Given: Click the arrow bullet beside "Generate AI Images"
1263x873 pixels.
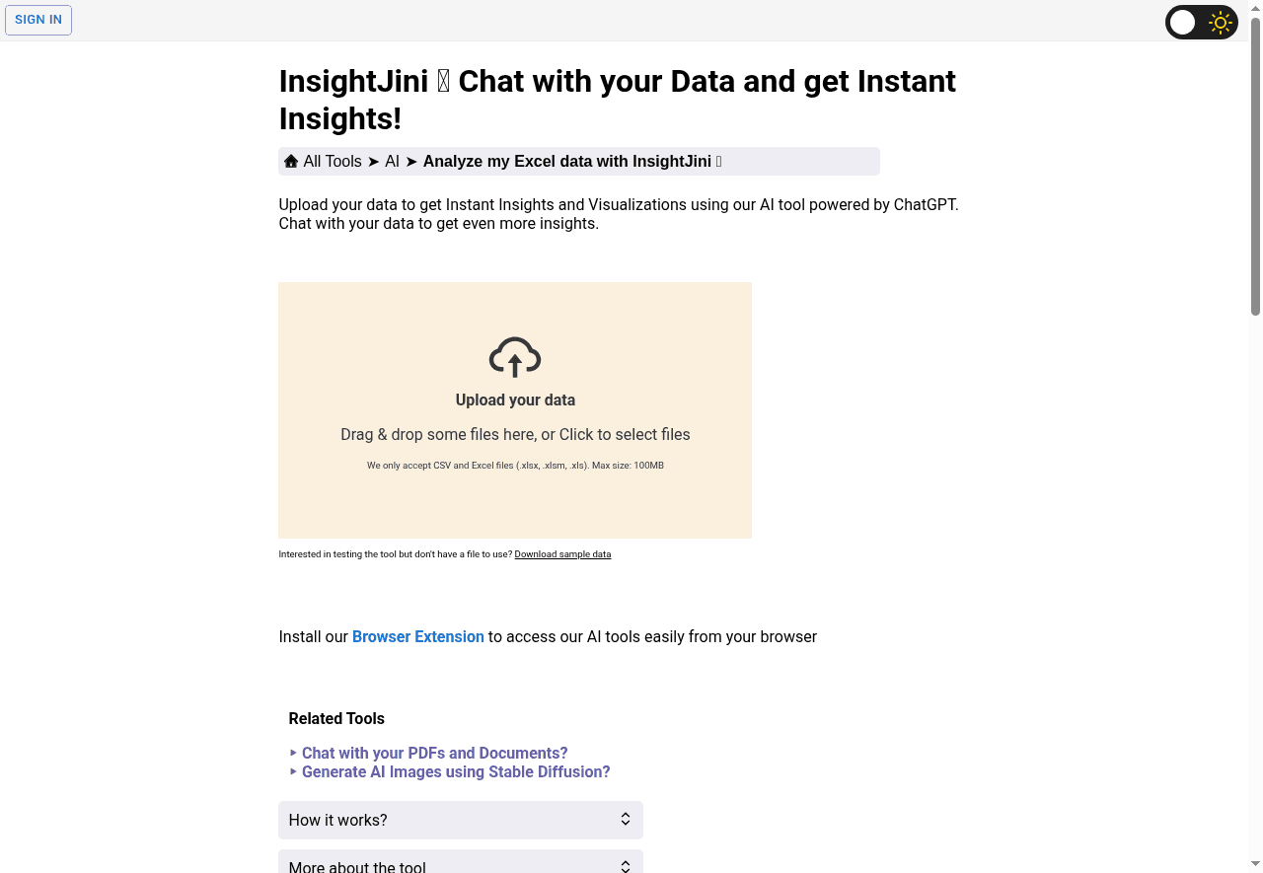Looking at the screenshot, I should (x=293, y=771).
